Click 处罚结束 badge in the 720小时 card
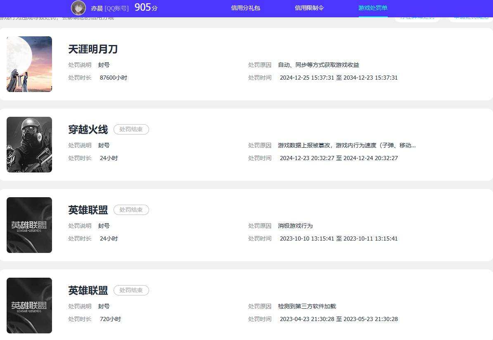The width and height of the screenshot is (493, 340). coord(131,290)
